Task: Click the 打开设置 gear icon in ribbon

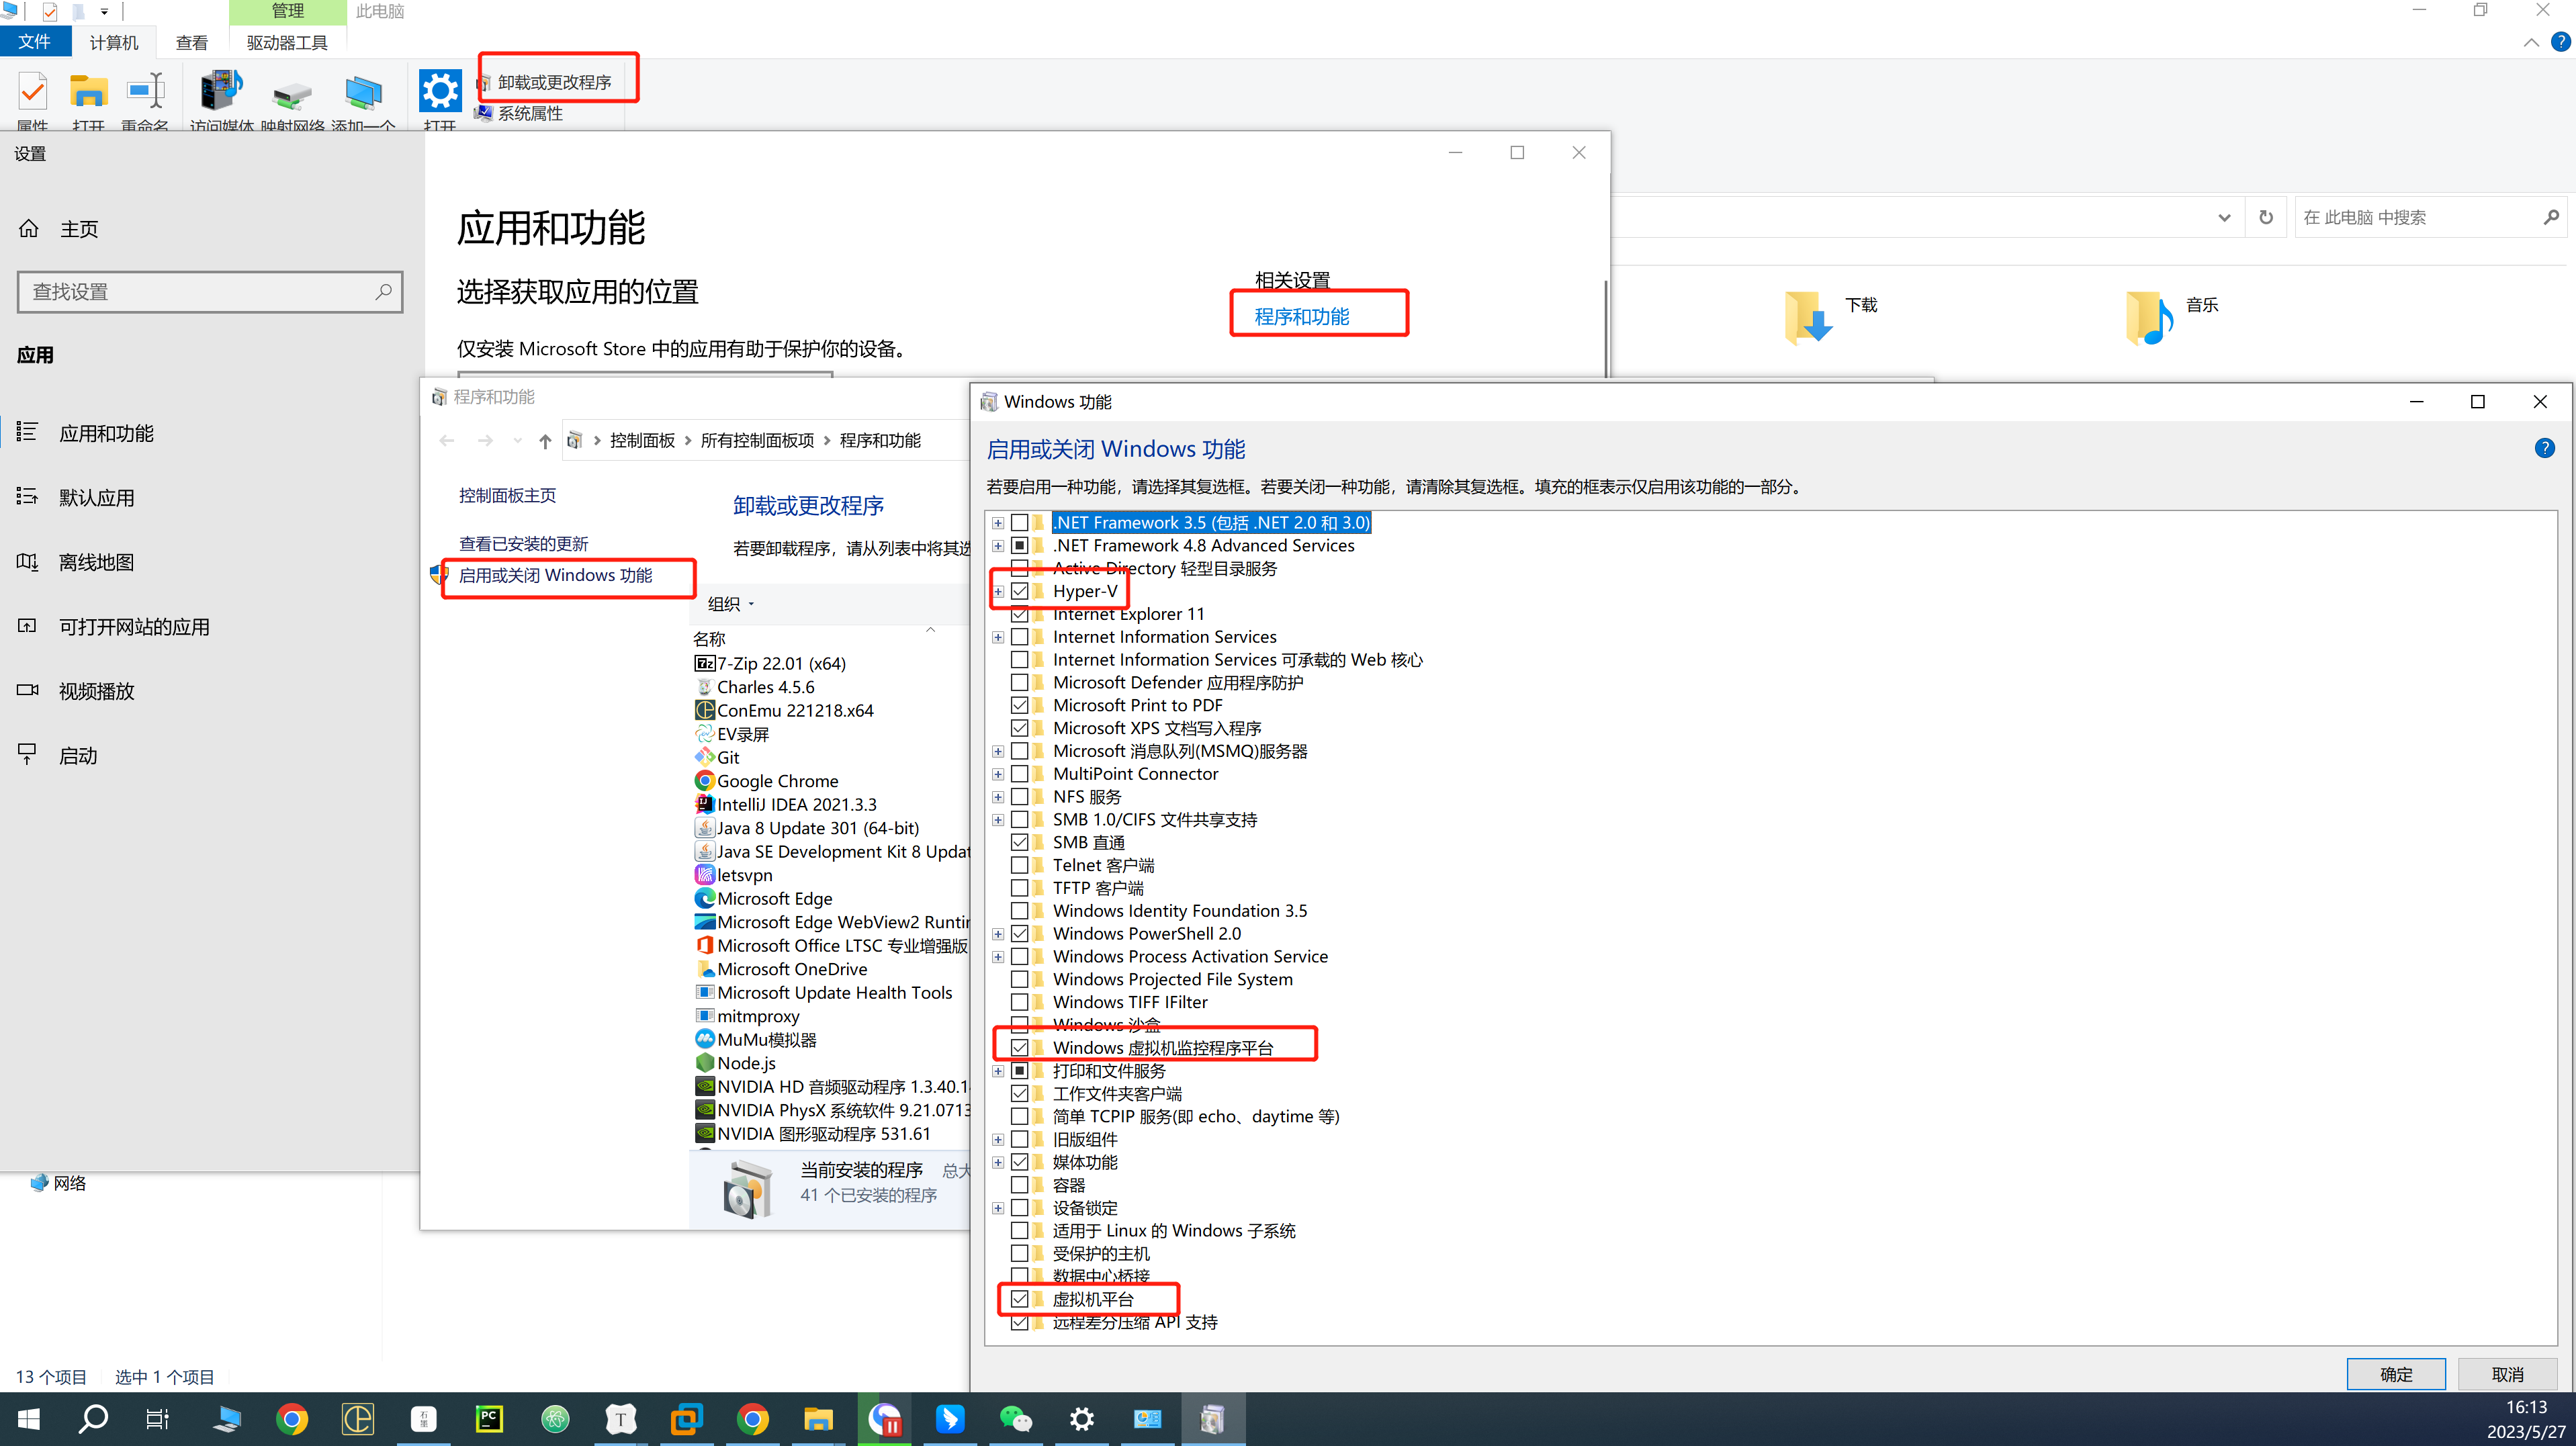Action: [439, 91]
